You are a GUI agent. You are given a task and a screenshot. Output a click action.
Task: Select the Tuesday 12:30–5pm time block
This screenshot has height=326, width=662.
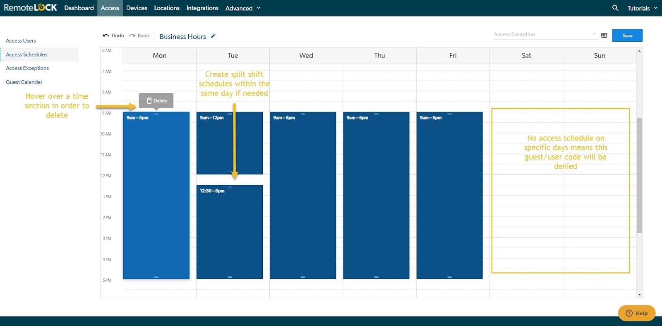[230, 232]
